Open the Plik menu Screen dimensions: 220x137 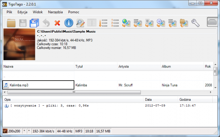(9, 12)
